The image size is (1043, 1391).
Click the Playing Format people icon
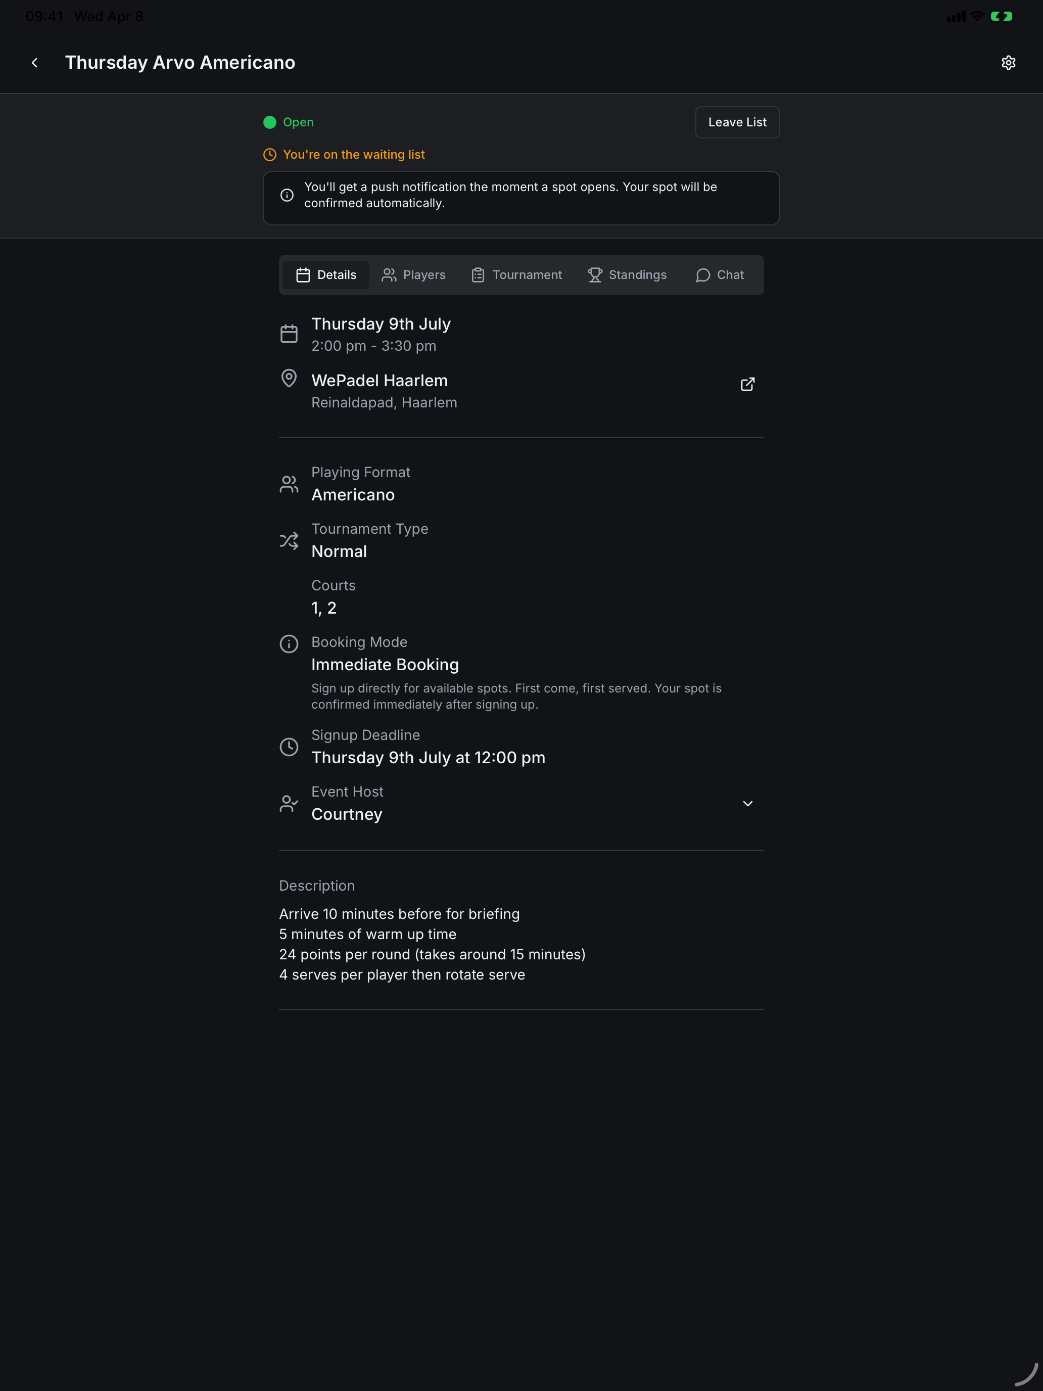(x=289, y=484)
